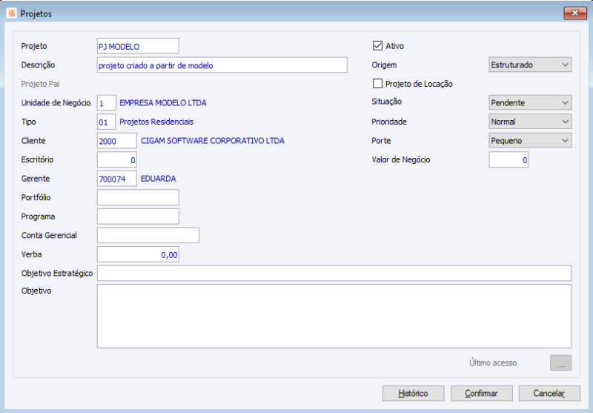
Task: Click the Tipo code field with 01
Action: (106, 122)
